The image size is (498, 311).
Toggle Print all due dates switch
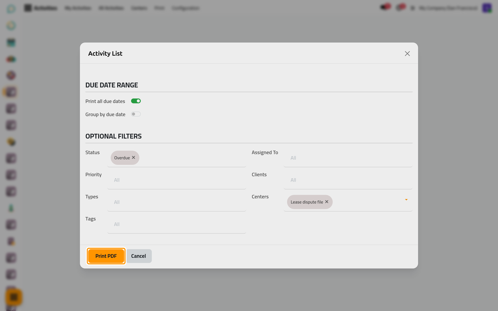pos(136,101)
